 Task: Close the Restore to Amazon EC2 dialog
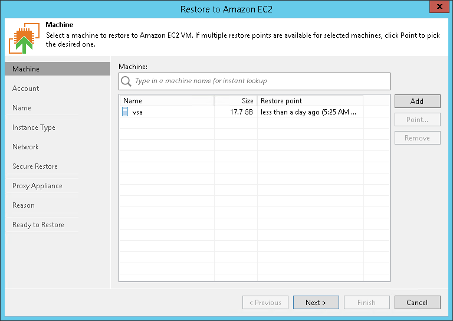click(x=438, y=6)
